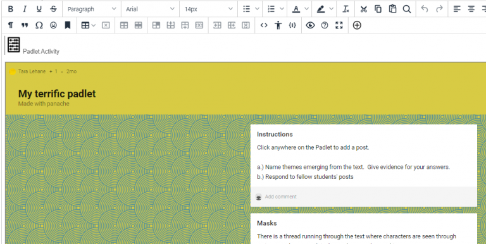Open Tara Lehane's author name link
Screen dimensions: 486x244
pos(32,71)
